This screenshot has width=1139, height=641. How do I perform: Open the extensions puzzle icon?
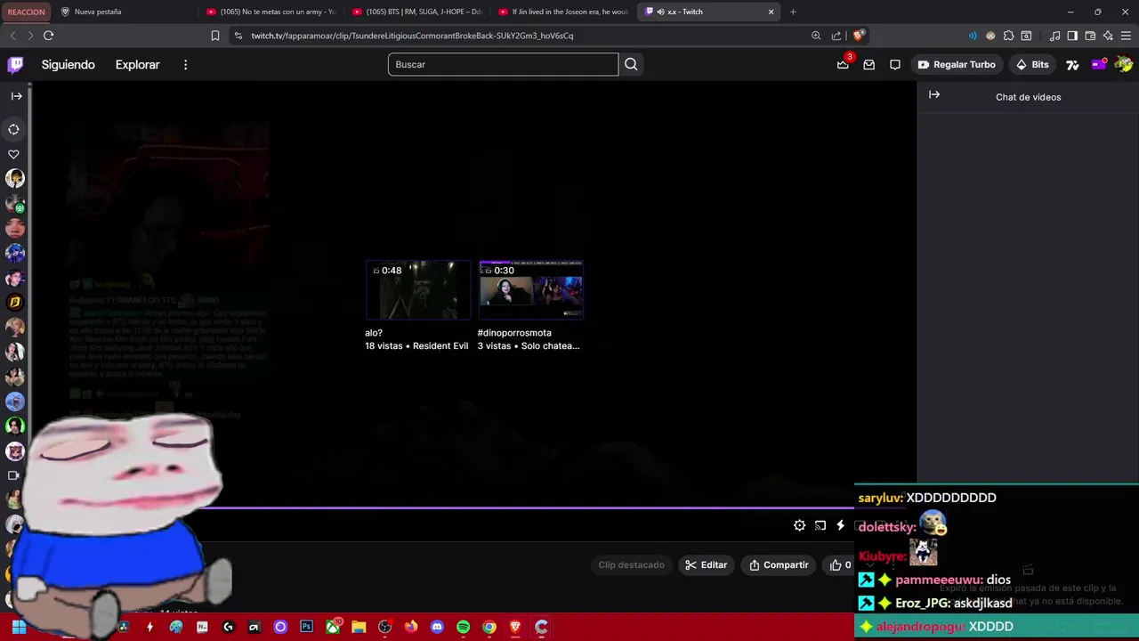1008,36
